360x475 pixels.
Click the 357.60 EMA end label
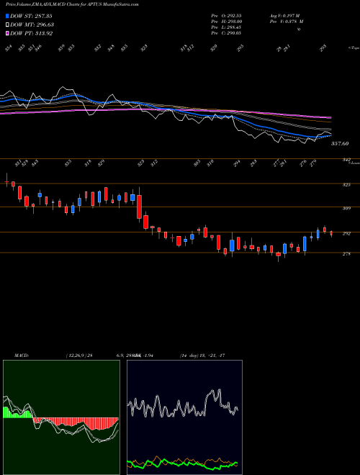(340, 144)
